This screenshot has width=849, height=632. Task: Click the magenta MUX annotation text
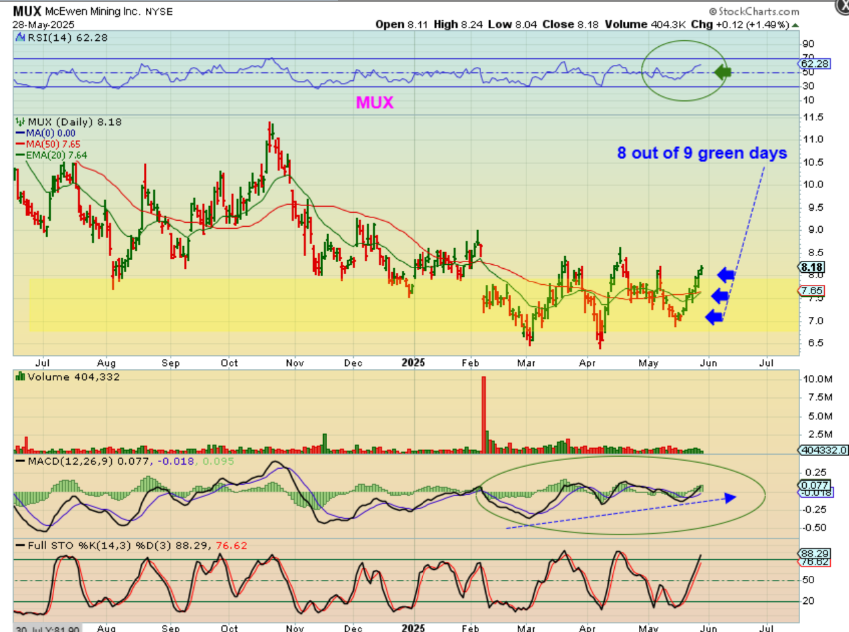click(375, 102)
